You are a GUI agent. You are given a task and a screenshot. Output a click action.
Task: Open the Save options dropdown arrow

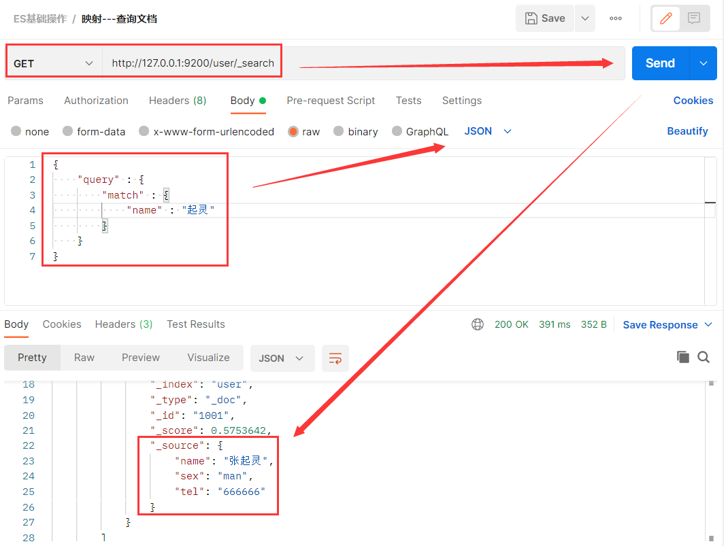[585, 18]
